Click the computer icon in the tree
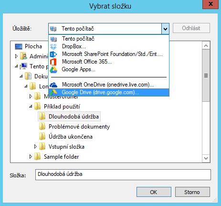 (23, 66)
